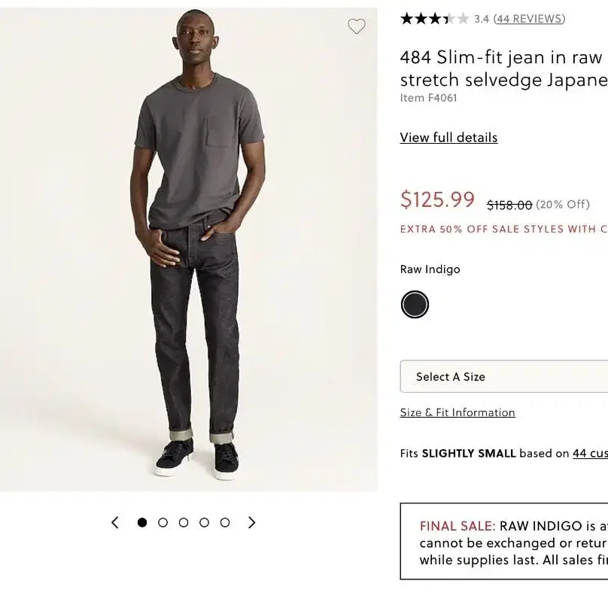Select fourth carousel image dot
The height and width of the screenshot is (608, 608).
click(x=205, y=522)
